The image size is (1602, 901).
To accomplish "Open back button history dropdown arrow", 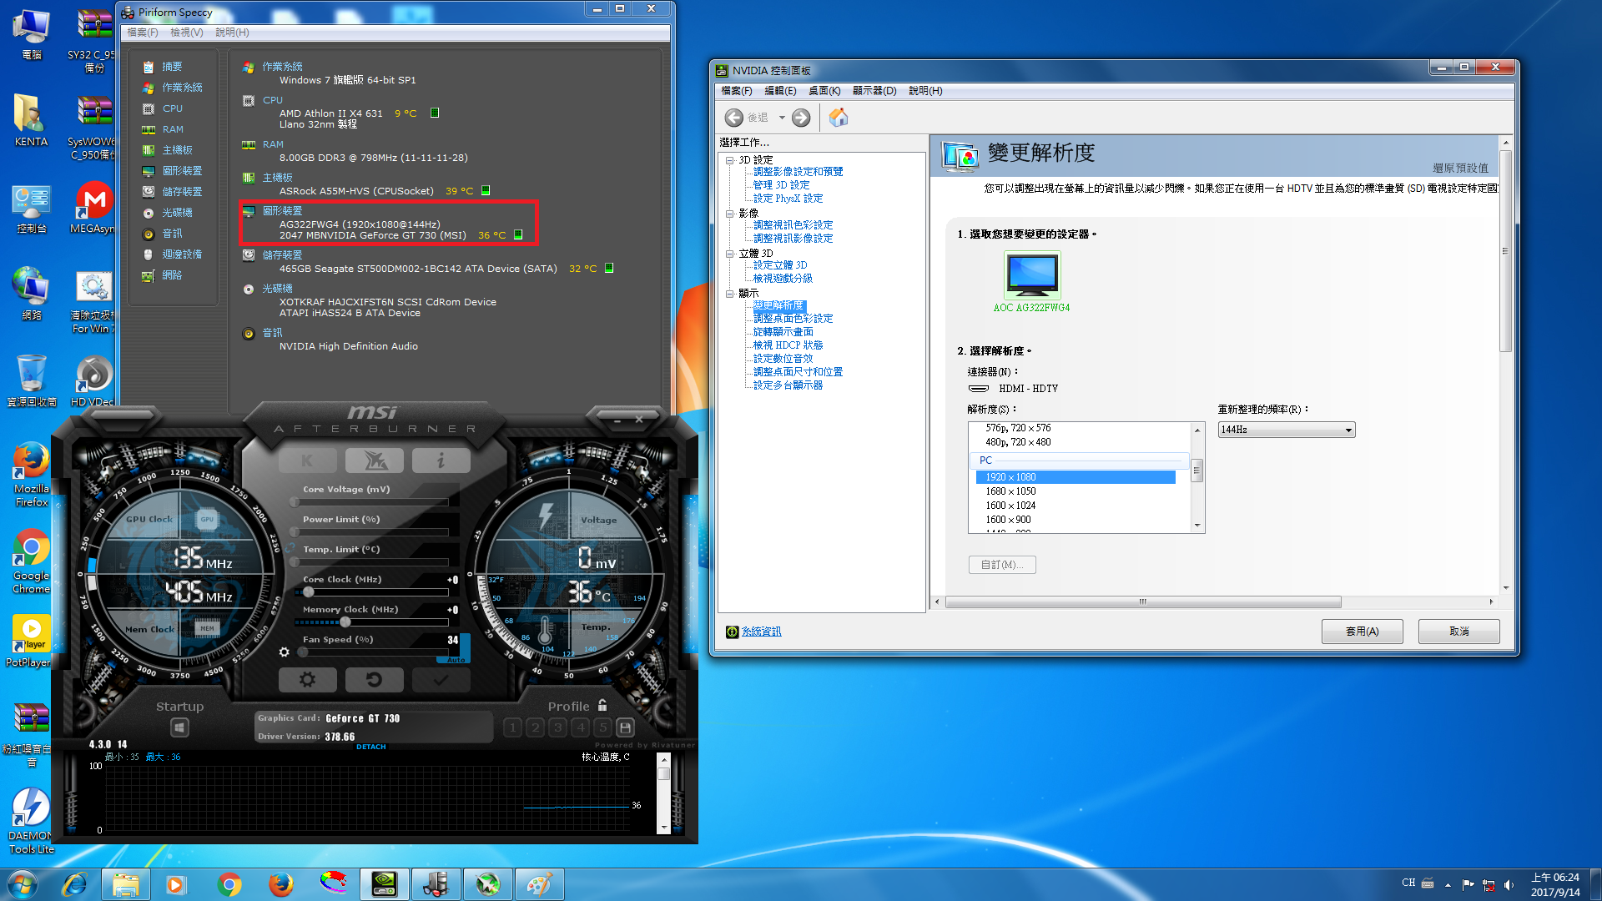I will click(x=782, y=118).
